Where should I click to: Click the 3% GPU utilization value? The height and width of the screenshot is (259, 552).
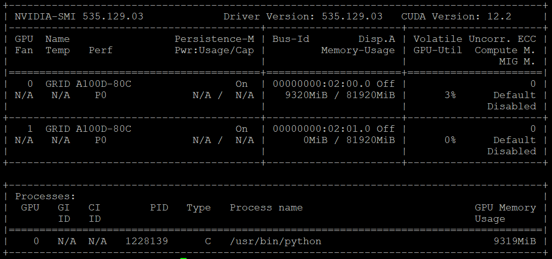(x=450, y=96)
